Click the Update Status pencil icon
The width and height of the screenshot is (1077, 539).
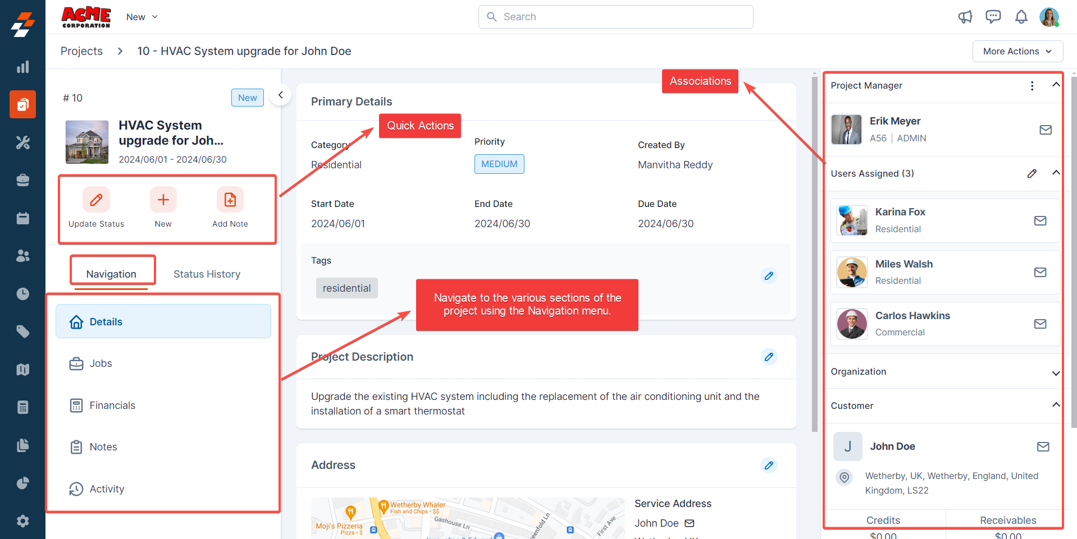click(96, 200)
